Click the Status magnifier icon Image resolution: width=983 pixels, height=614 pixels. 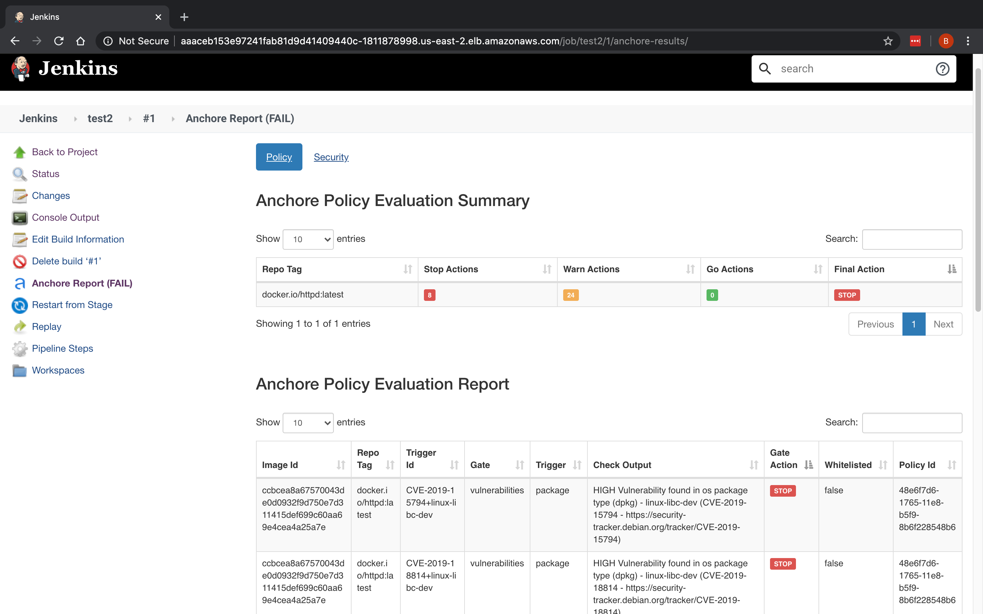[19, 174]
